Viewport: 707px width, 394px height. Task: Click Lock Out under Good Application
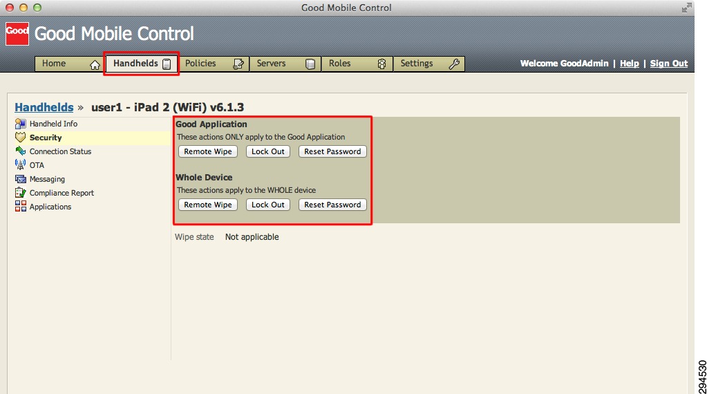[x=268, y=151]
